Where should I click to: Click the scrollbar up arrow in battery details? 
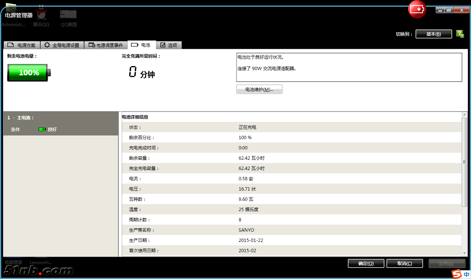tap(464, 115)
